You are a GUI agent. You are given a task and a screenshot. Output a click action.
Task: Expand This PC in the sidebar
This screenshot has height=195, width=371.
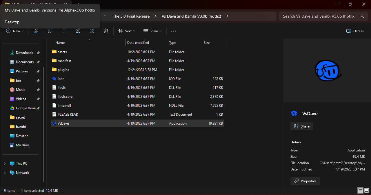coord(4,163)
